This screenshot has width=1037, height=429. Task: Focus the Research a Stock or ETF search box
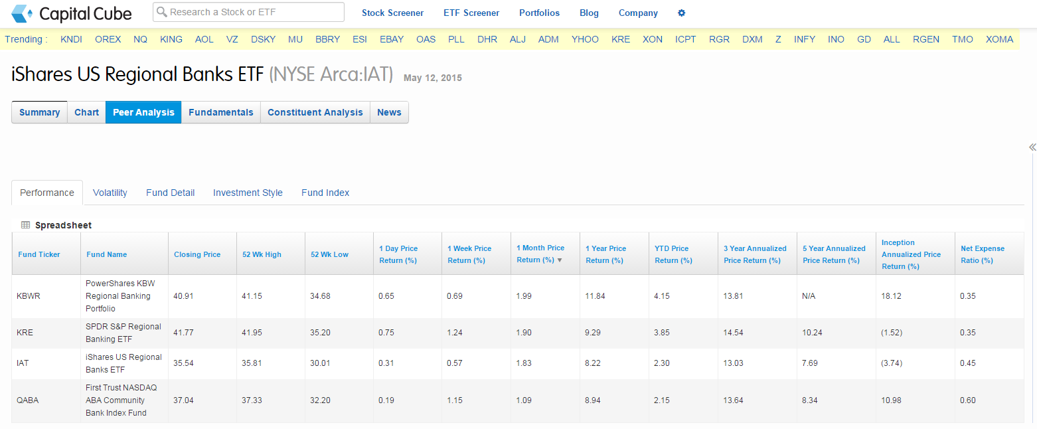(248, 12)
